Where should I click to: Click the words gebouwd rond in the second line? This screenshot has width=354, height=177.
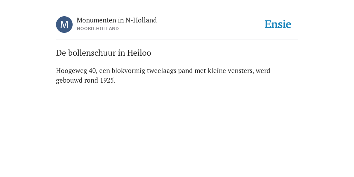[x=77, y=80]
